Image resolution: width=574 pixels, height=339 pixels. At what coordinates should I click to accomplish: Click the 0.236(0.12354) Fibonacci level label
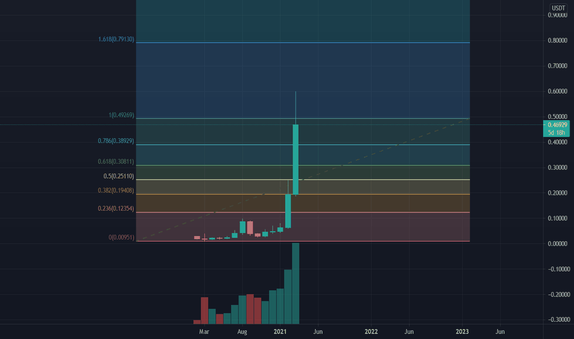(x=116, y=208)
